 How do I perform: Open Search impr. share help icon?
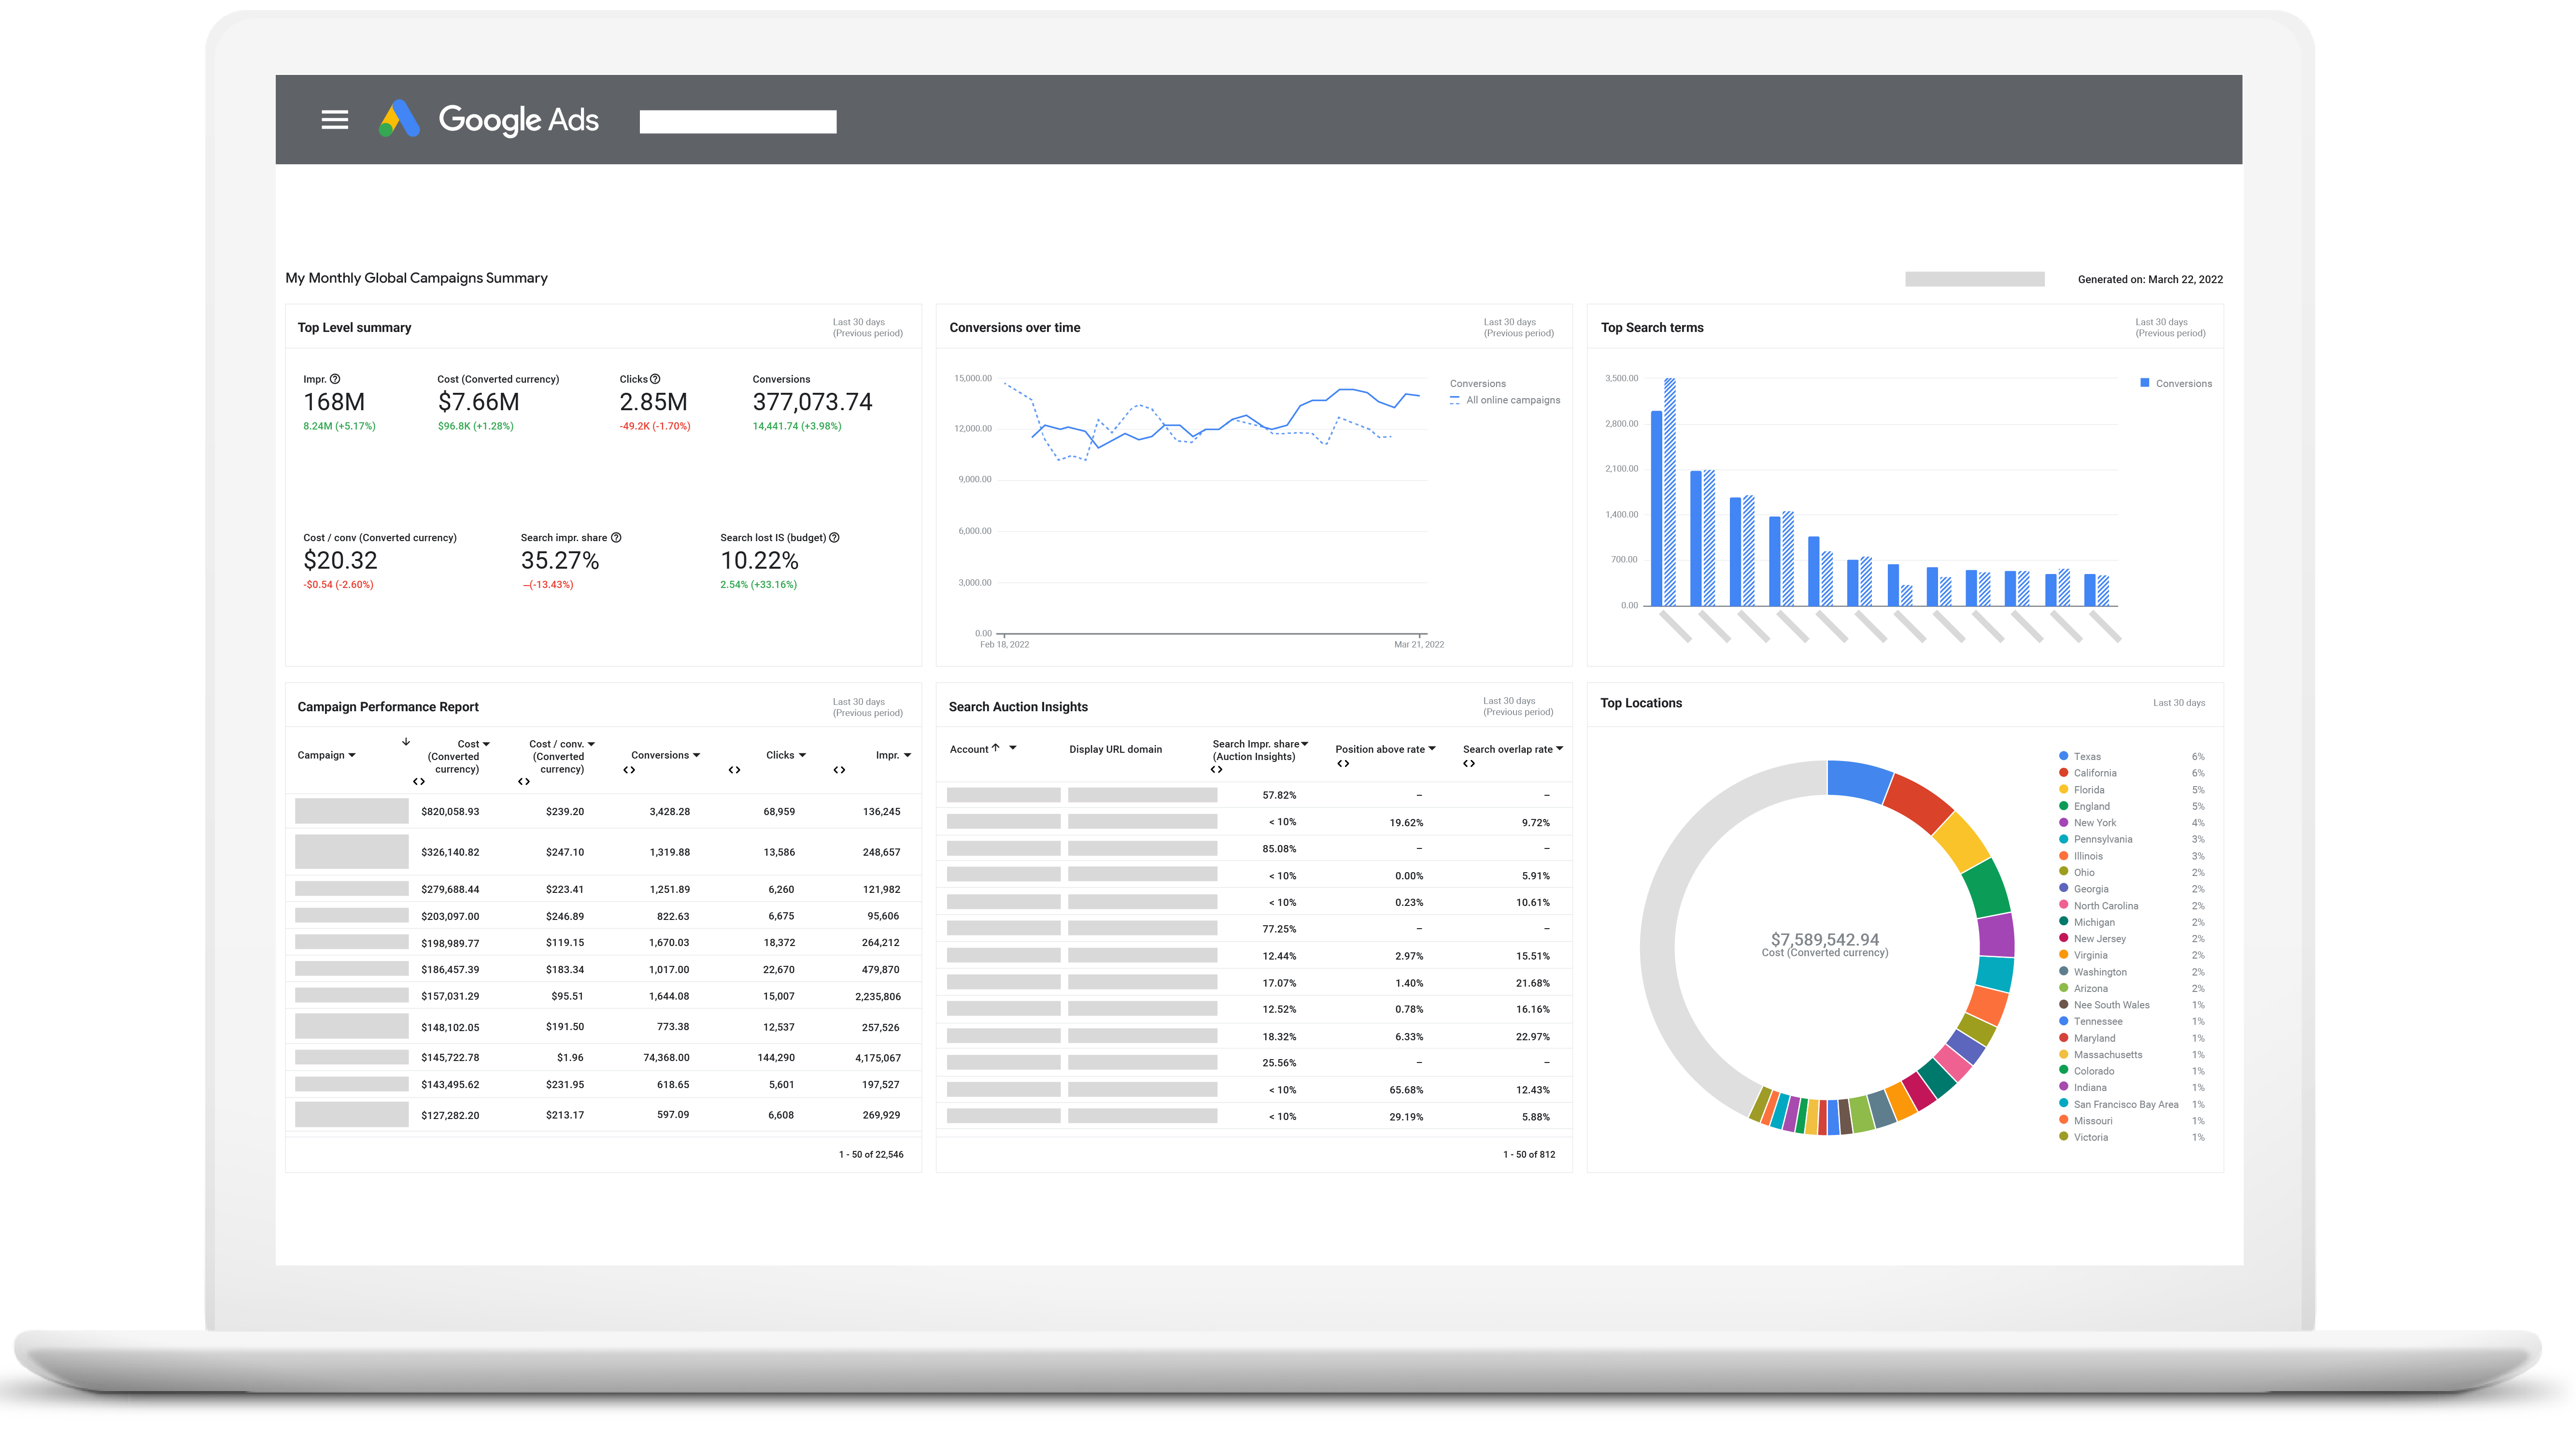(616, 537)
